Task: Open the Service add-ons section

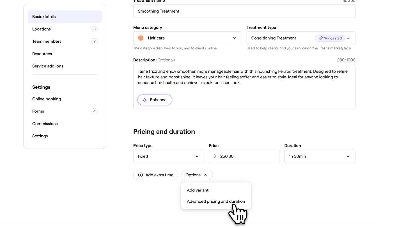Action: [x=48, y=66]
